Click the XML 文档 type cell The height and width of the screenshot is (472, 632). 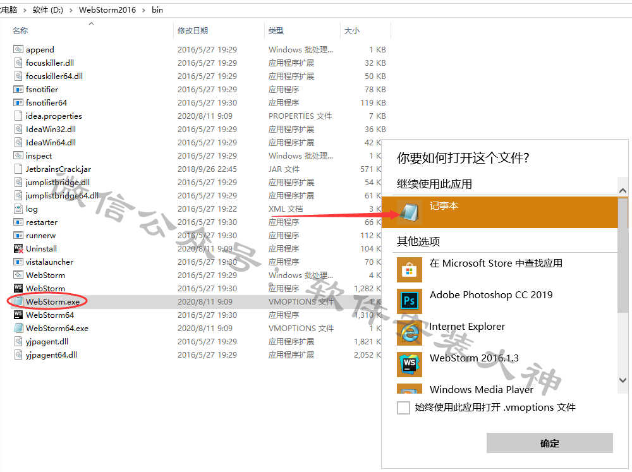(x=286, y=209)
